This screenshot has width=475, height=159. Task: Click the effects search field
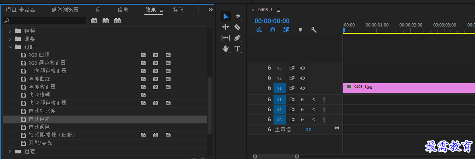coord(44,21)
